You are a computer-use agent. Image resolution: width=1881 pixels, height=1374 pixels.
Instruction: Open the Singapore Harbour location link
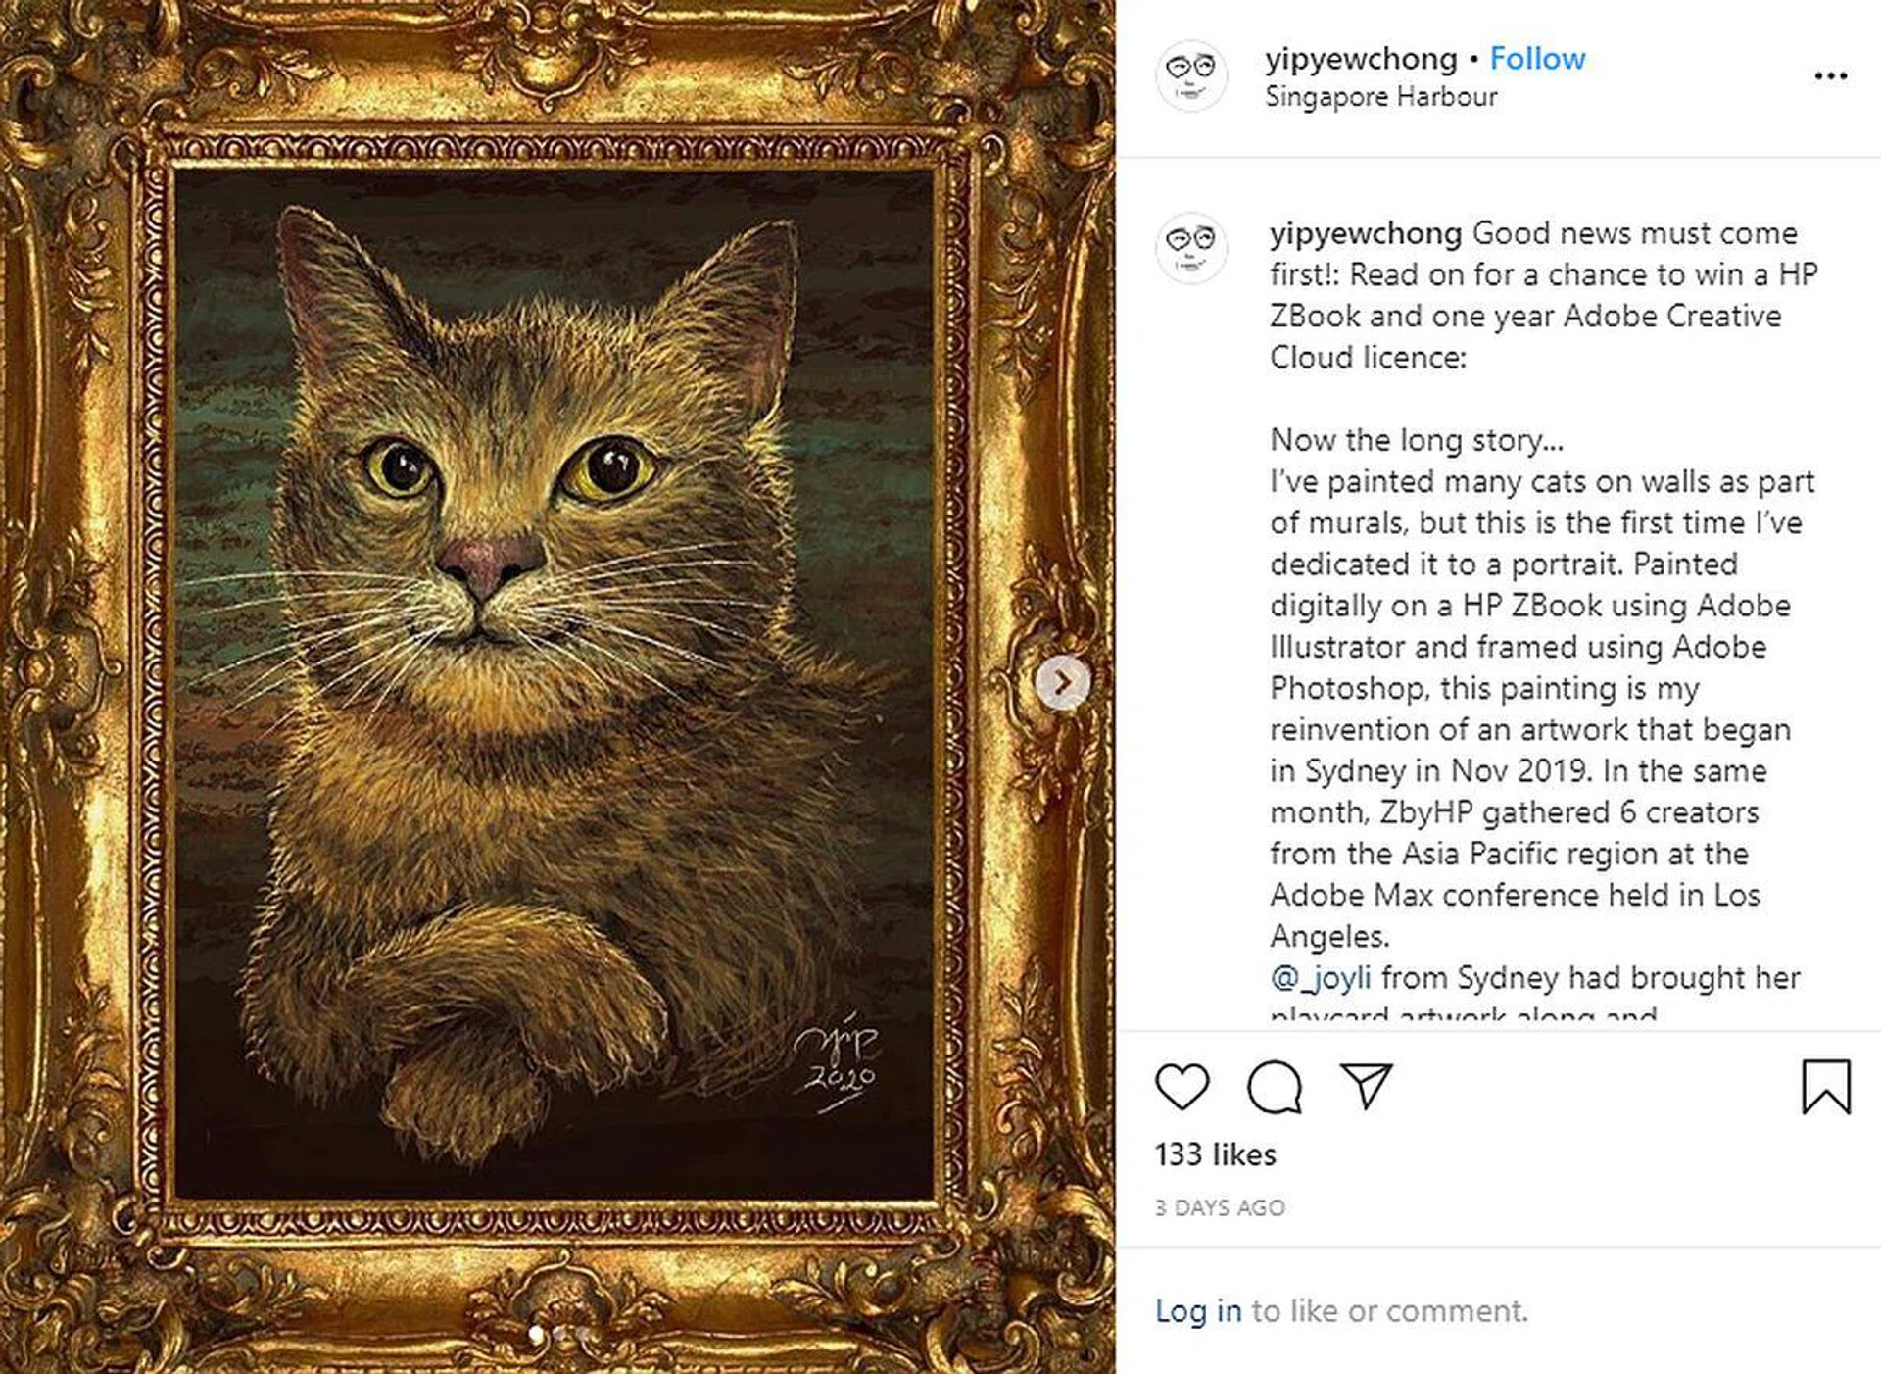[x=1380, y=97]
